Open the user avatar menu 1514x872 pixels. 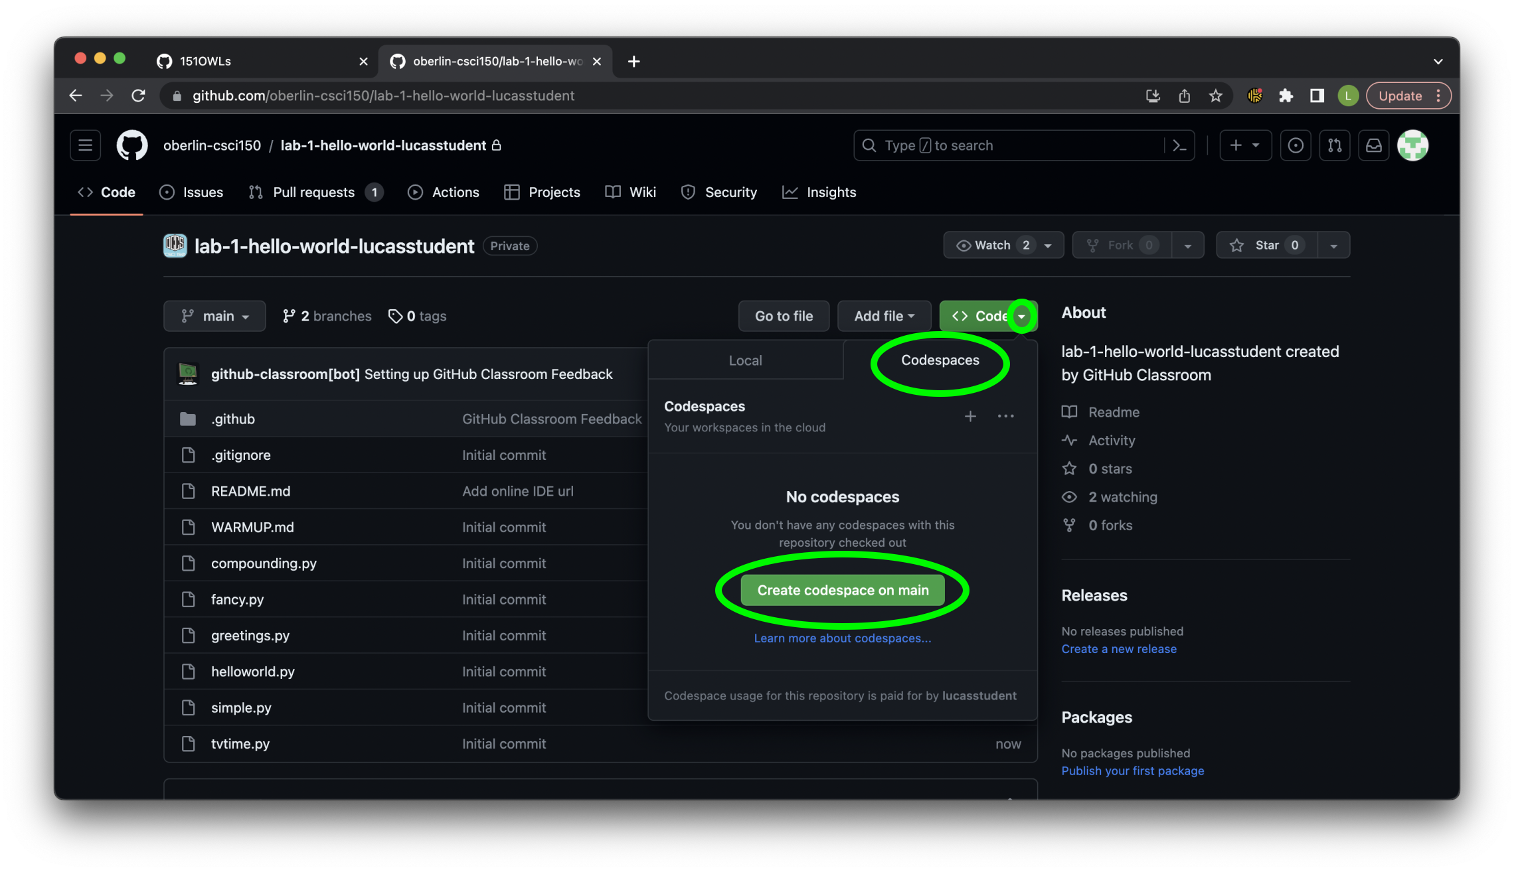(x=1413, y=145)
